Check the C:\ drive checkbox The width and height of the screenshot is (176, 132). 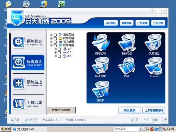tap(59, 53)
